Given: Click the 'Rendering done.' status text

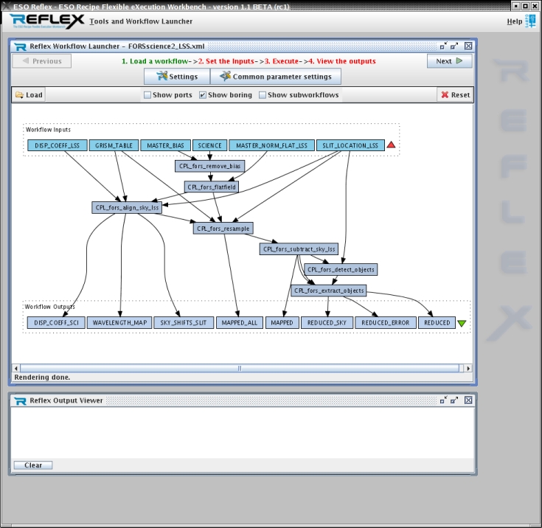Looking at the screenshot, I should pyautogui.click(x=42, y=378).
